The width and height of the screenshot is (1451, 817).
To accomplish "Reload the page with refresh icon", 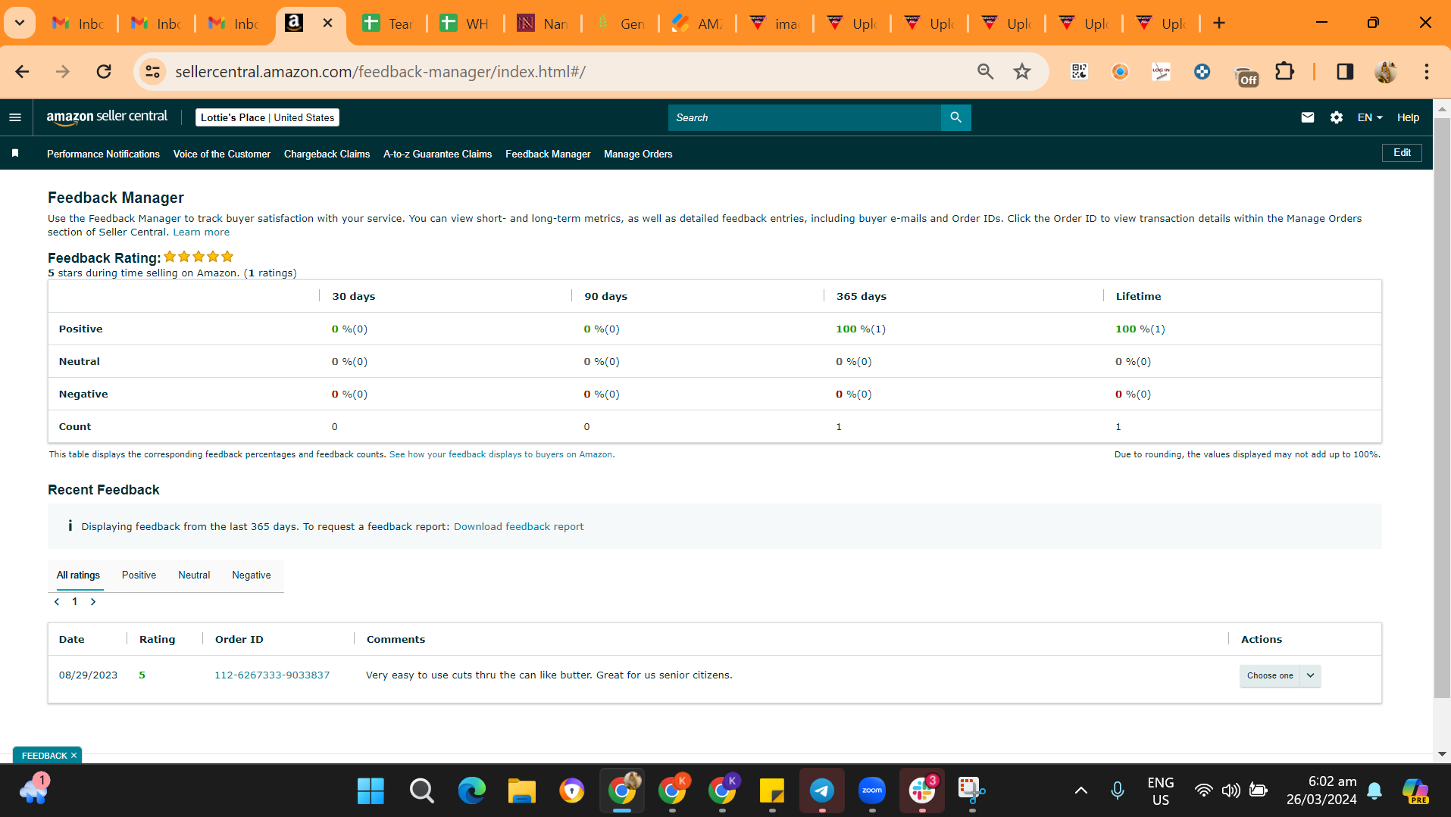I will point(104,72).
